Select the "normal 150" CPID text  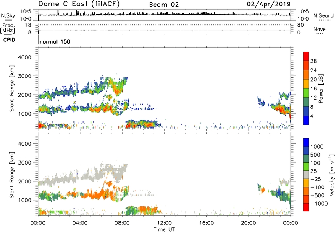[x=55, y=41]
